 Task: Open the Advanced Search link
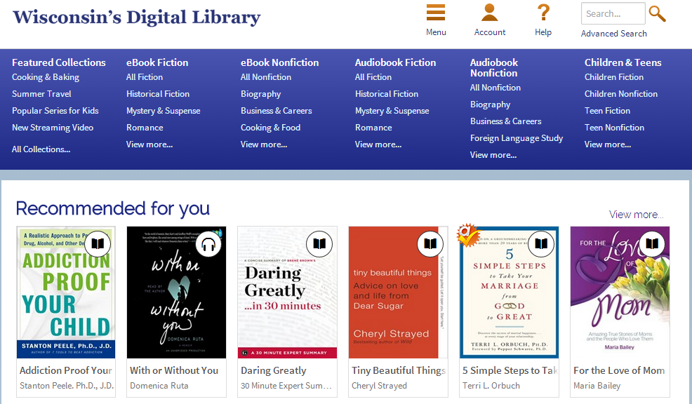614,34
